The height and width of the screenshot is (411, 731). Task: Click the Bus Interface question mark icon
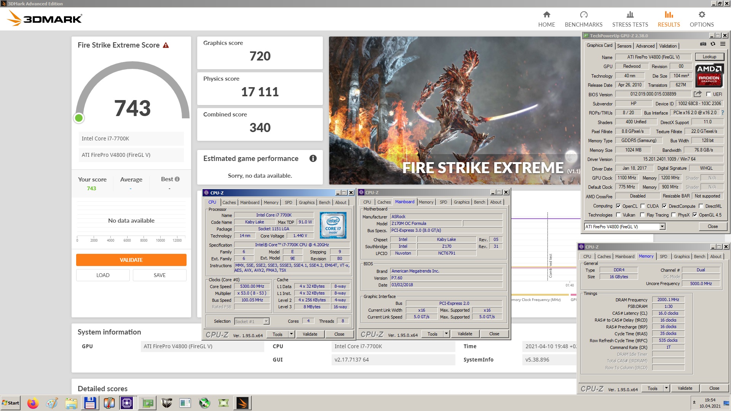click(722, 113)
